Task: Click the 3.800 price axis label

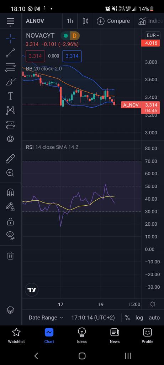Action: click(x=151, y=62)
